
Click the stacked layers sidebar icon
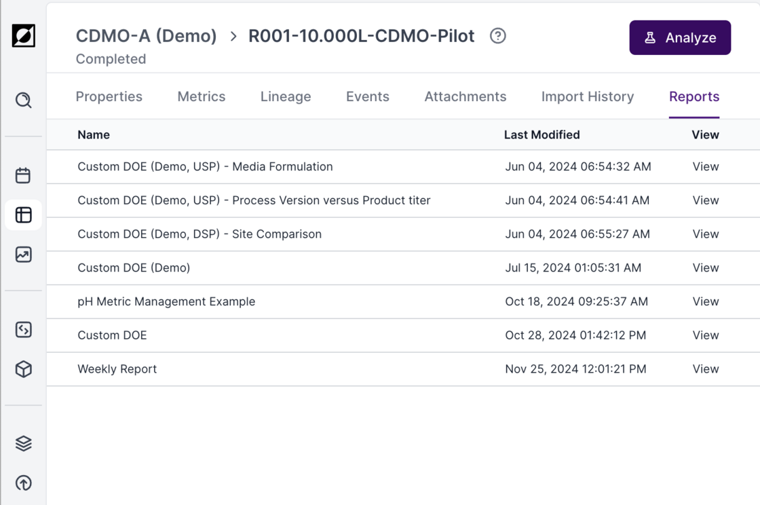tap(24, 443)
